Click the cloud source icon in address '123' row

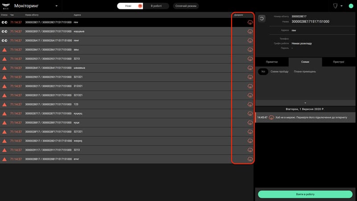pyautogui.click(x=250, y=105)
